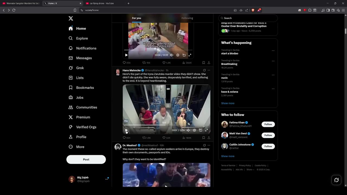
Task: Follow Caitlin Johnstone
Action: [268, 146]
